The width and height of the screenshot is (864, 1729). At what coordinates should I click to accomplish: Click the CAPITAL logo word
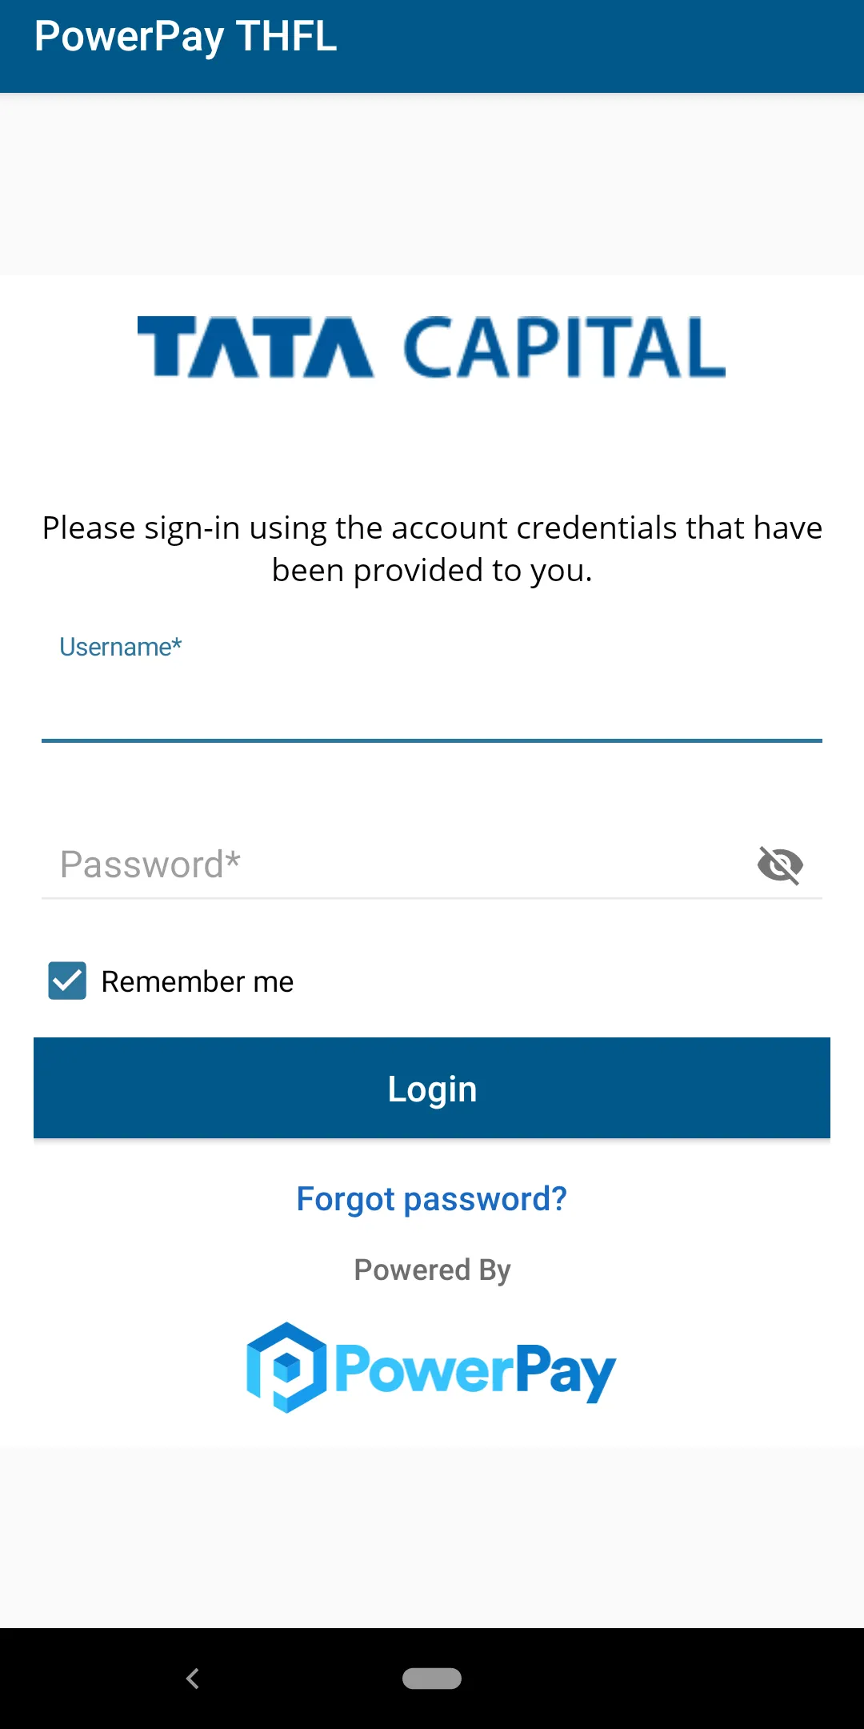pos(565,347)
